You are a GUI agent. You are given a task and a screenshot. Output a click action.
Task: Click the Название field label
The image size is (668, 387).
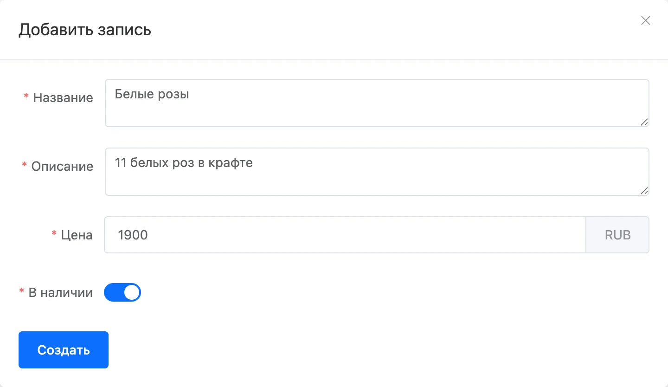(63, 98)
